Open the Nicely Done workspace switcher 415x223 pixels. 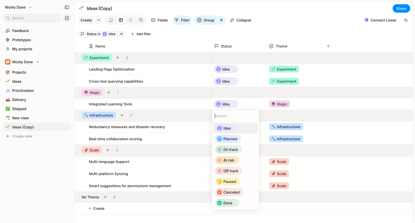click(18, 7)
